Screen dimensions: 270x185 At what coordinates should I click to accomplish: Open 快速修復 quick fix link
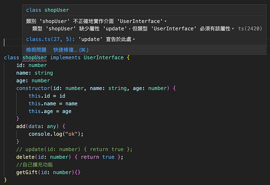pyautogui.click(x=71, y=50)
